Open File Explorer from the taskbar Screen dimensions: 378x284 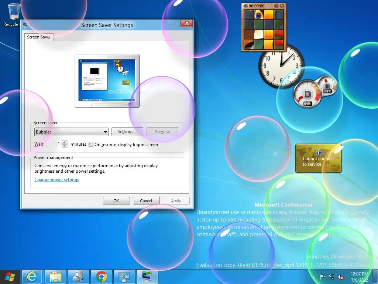click(55, 277)
